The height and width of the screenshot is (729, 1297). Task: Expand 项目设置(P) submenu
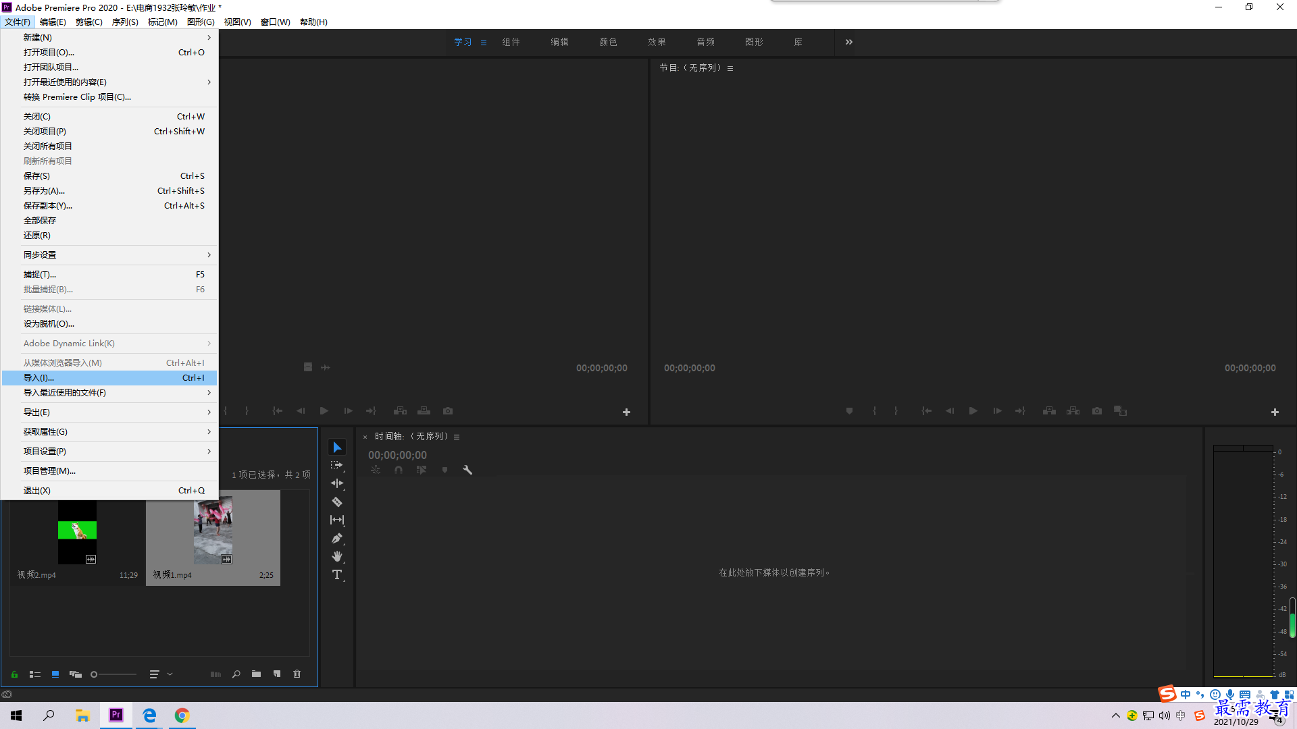(109, 452)
